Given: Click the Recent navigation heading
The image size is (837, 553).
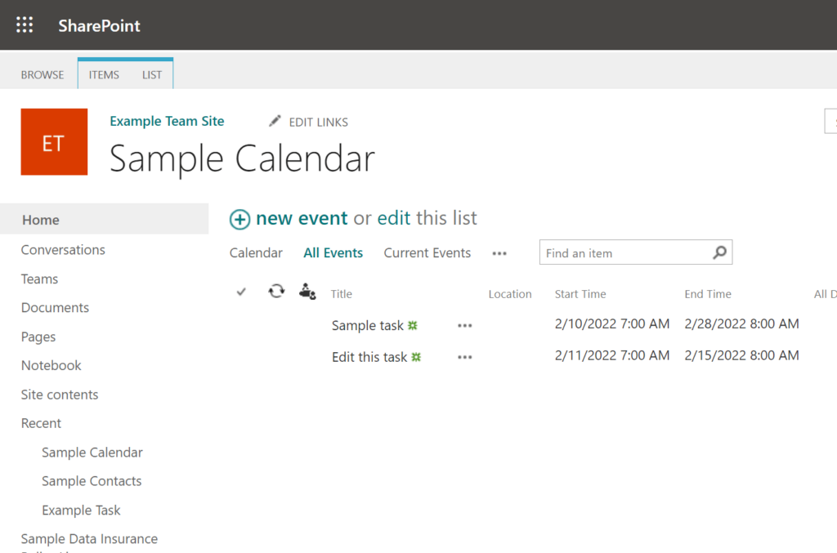Looking at the screenshot, I should coord(41,423).
